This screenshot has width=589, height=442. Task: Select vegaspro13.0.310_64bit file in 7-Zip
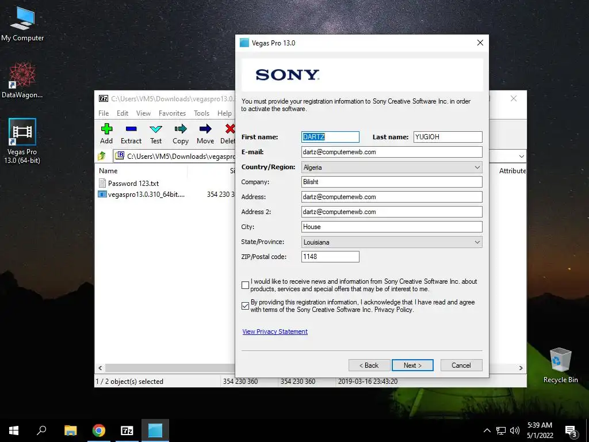coord(141,195)
